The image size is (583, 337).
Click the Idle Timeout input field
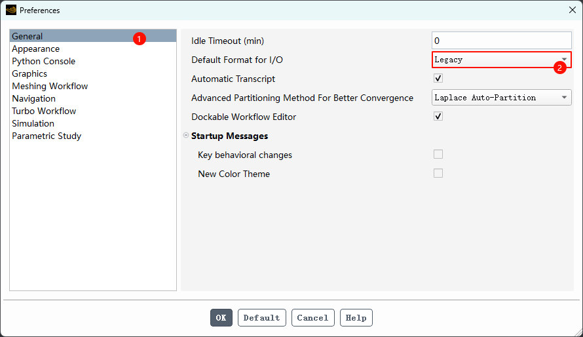pos(501,41)
